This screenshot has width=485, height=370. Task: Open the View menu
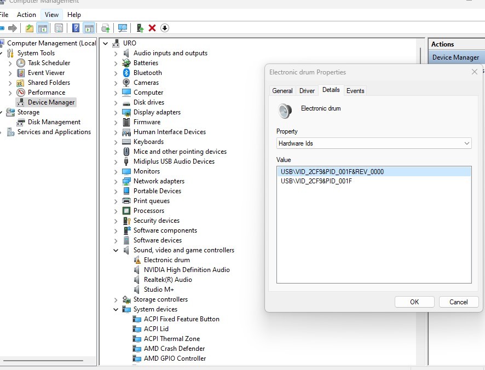[51, 15]
